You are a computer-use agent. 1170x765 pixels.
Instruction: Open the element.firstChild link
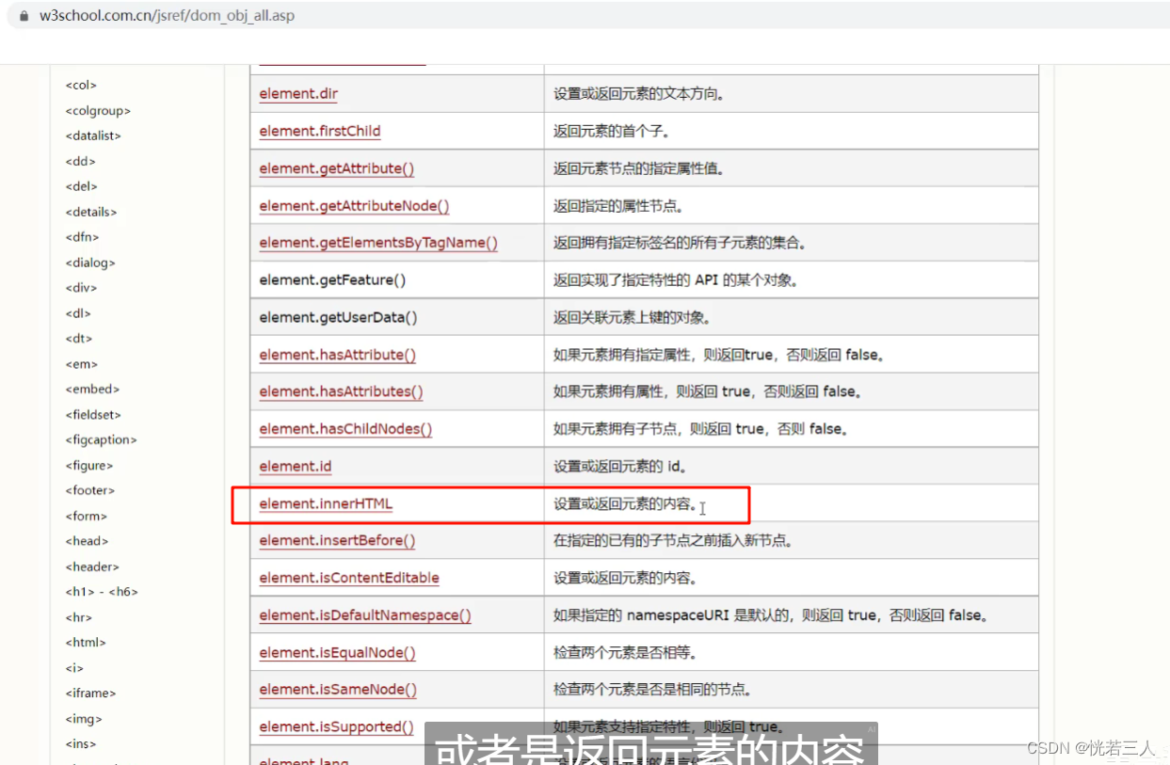(x=320, y=131)
